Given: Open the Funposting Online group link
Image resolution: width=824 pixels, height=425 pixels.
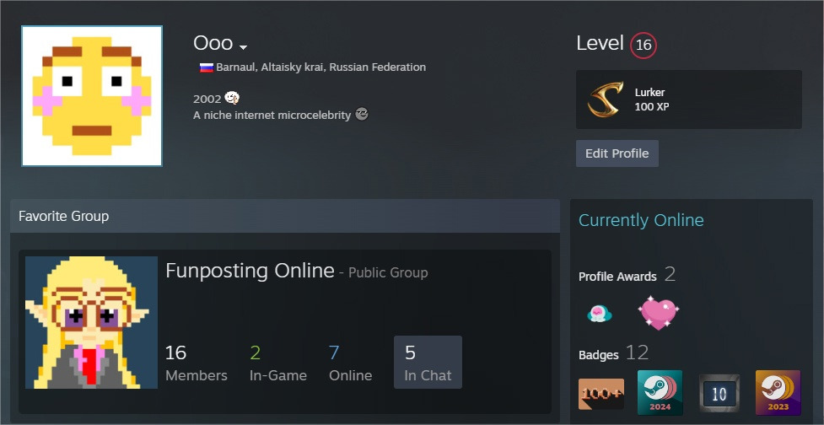Looking at the screenshot, I should coord(250,271).
